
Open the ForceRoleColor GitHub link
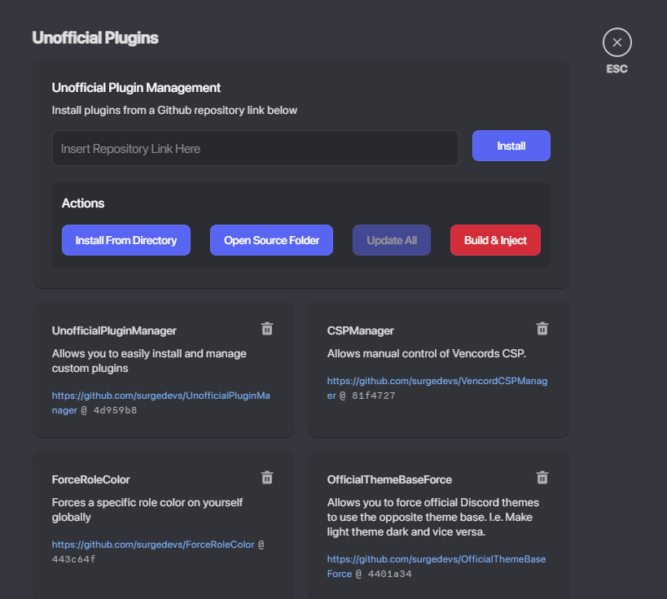153,544
